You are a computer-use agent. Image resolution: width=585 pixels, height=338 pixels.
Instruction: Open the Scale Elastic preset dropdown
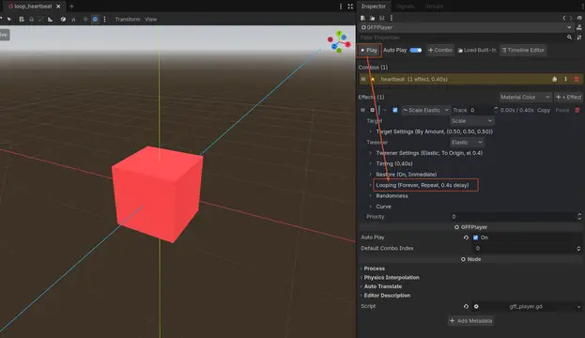pyautogui.click(x=425, y=110)
